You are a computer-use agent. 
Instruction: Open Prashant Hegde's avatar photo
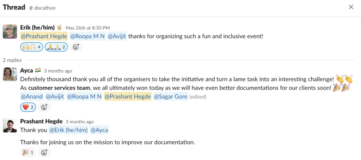click(10, 125)
